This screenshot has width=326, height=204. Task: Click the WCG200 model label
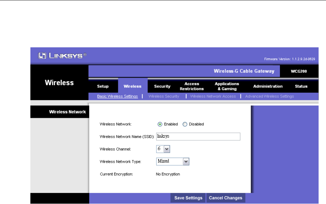[299, 71]
